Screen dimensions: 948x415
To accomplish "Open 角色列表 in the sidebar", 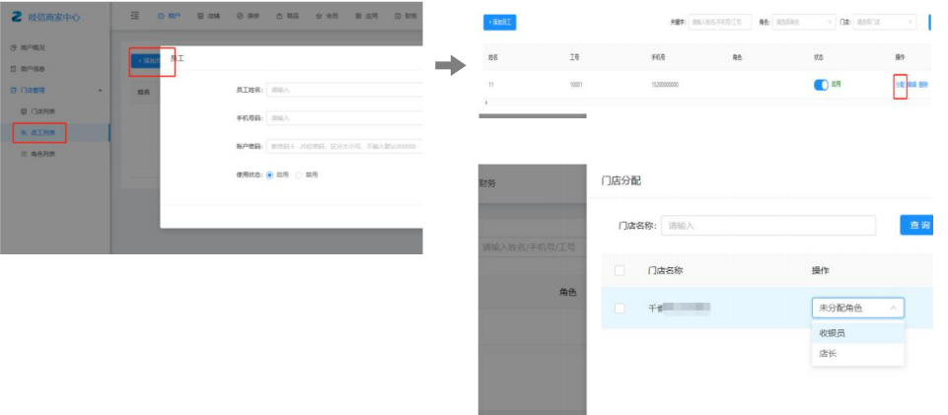I will click(x=42, y=154).
